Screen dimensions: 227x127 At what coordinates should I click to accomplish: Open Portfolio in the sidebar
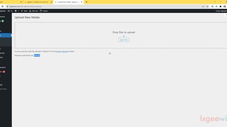[x=2, y=57]
